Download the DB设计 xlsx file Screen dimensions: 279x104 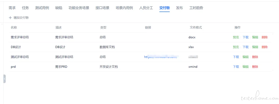[x=246, y=47]
